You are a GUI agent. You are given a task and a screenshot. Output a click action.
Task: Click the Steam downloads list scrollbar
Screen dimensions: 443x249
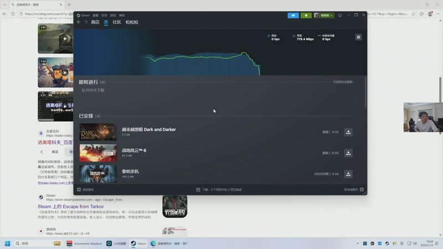[365, 92]
